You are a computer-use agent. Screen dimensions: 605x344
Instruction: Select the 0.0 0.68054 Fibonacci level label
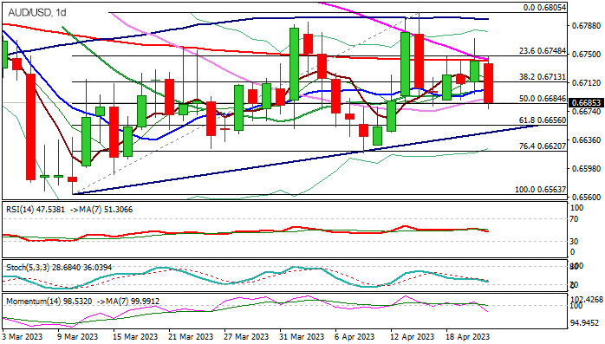tap(544, 7)
